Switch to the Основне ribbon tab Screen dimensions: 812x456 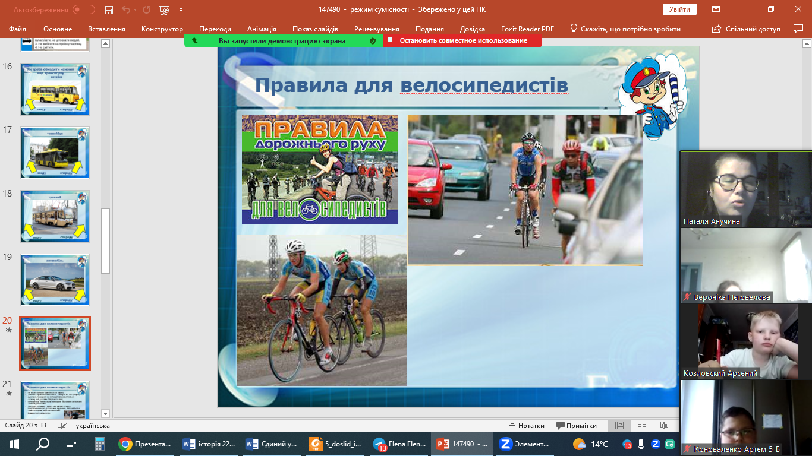58,29
